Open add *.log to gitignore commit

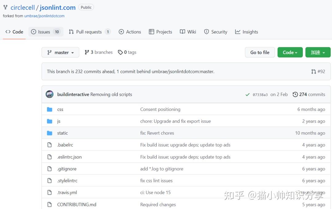click(162, 169)
